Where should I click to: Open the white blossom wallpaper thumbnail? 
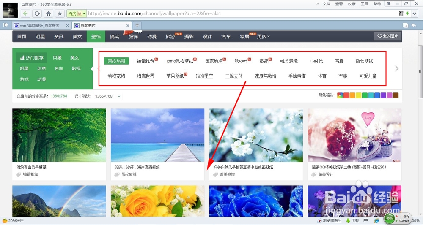click(x=256, y=135)
